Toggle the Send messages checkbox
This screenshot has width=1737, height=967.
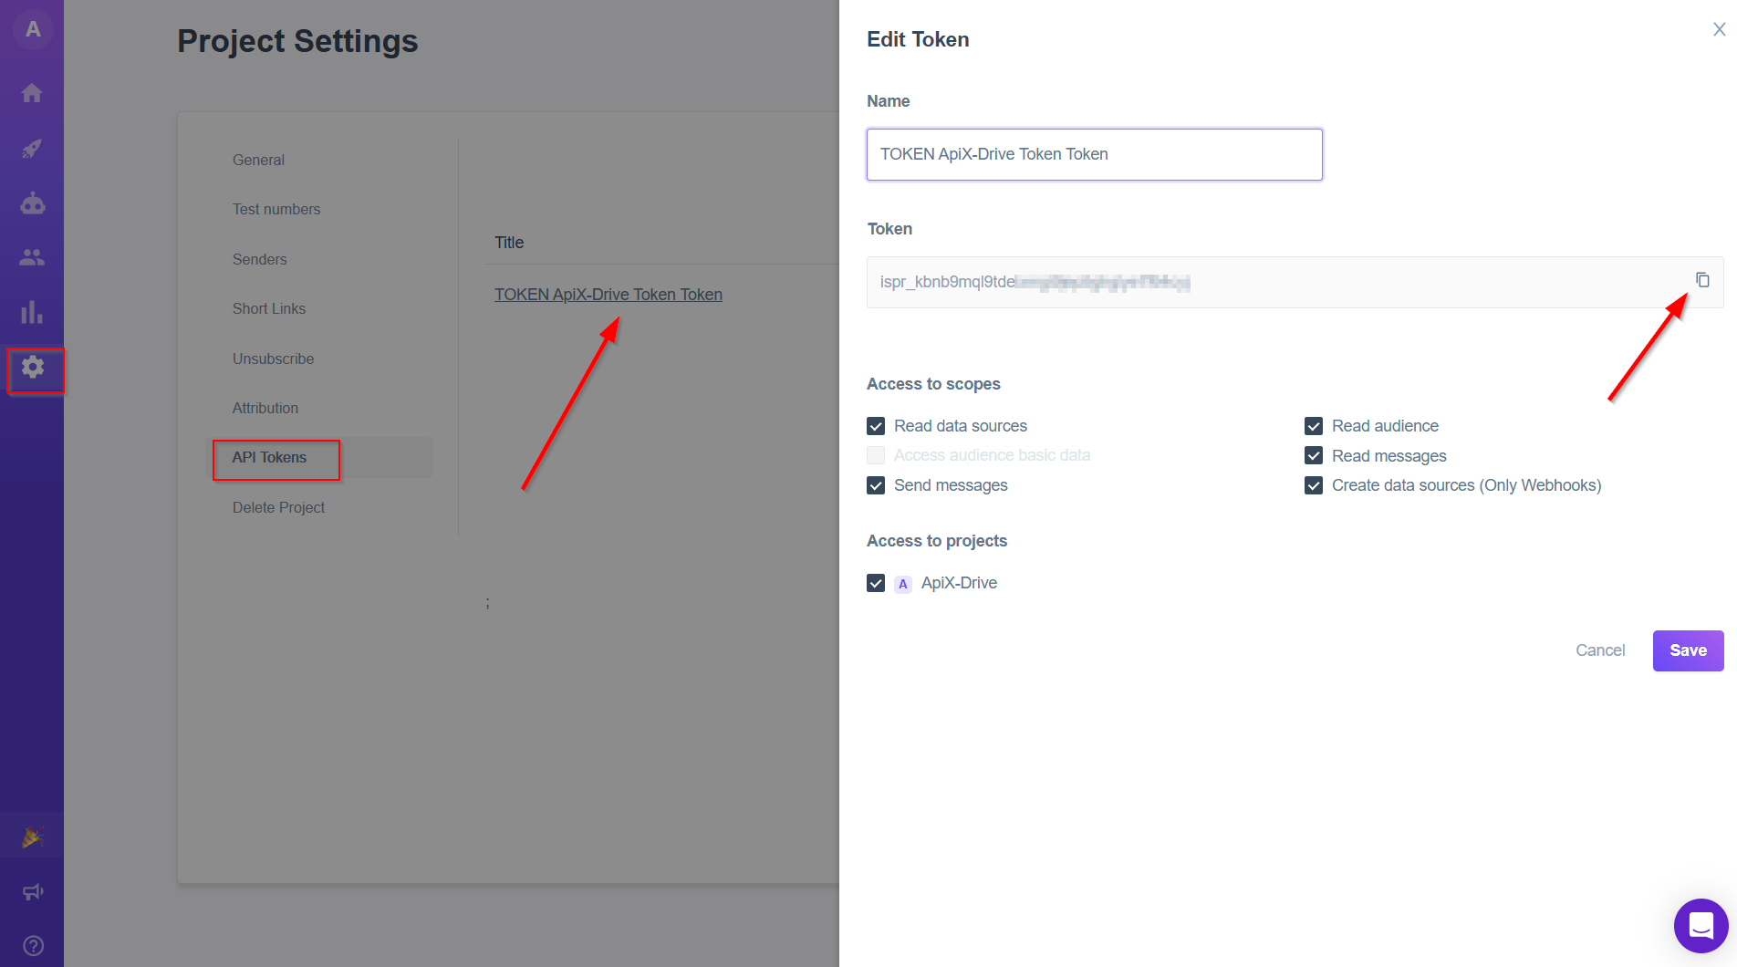[876, 485]
